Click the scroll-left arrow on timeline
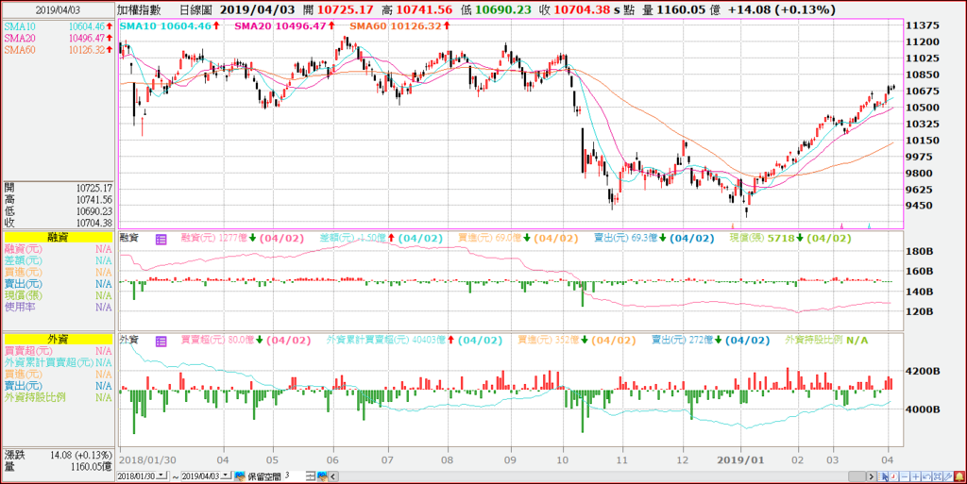The height and width of the screenshot is (484, 967). [332, 476]
